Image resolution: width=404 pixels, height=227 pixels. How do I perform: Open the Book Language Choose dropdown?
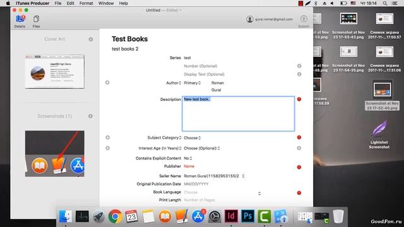point(222,192)
